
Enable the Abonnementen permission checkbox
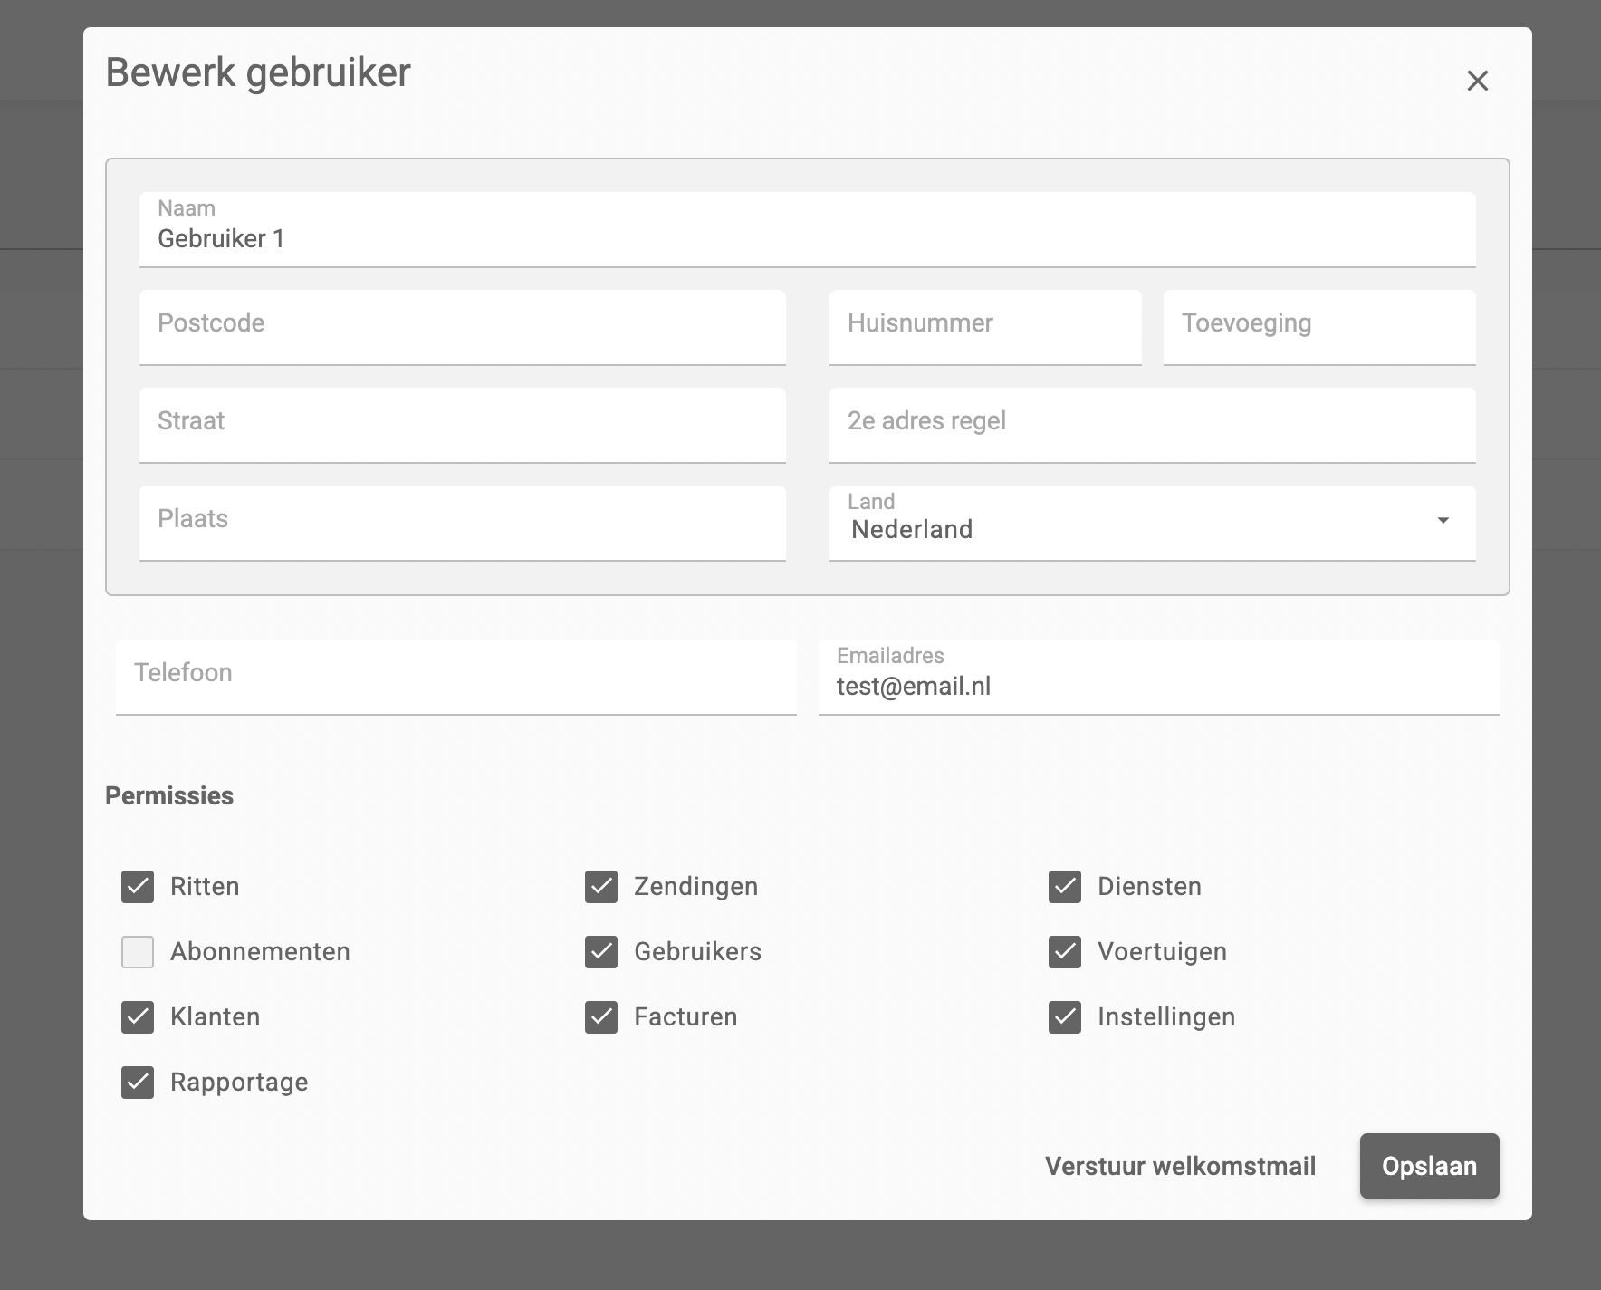[138, 952]
